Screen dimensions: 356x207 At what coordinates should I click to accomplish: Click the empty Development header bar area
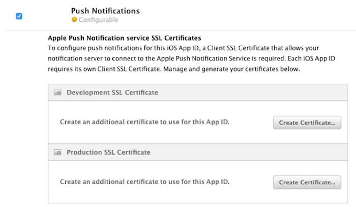252,93
